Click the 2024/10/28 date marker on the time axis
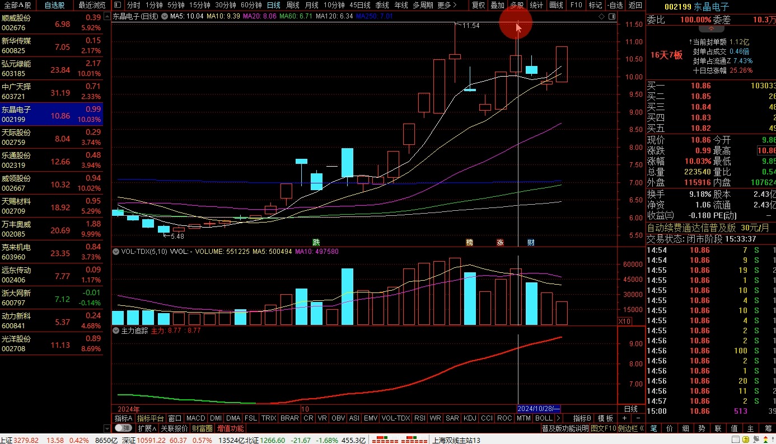776x444 pixels. pyautogui.click(x=539, y=409)
